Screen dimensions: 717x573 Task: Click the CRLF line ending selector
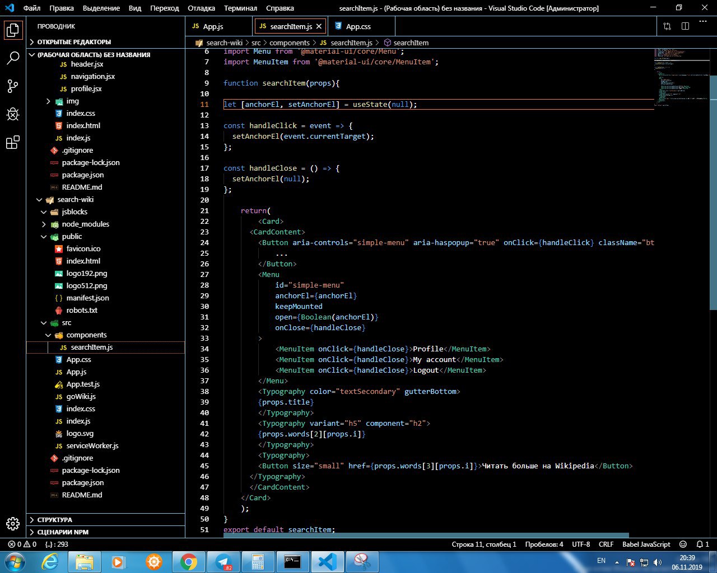point(606,544)
